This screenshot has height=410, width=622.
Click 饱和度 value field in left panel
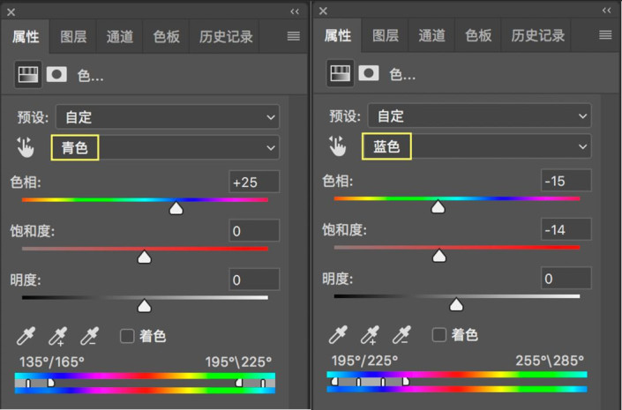[x=254, y=231]
